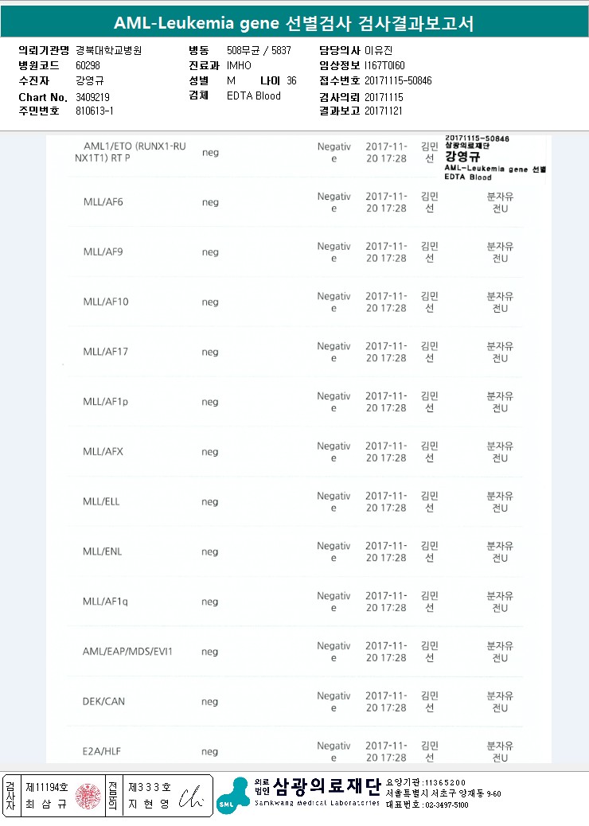Click the neg result for MLL/AF10
Image resolution: width=589 pixels, height=826 pixels.
pyautogui.click(x=210, y=302)
